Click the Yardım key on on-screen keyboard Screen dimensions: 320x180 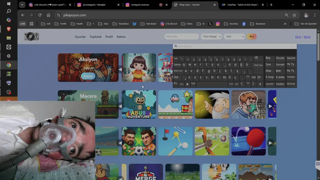click(280, 84)
